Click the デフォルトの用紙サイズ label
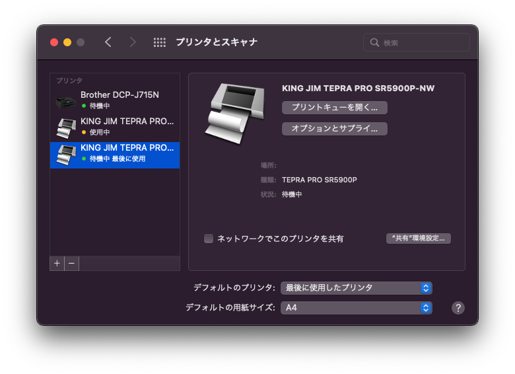Image resolution: width=515 pixels, height=374 pixels. pyautogui.click(x=230, y=308)
